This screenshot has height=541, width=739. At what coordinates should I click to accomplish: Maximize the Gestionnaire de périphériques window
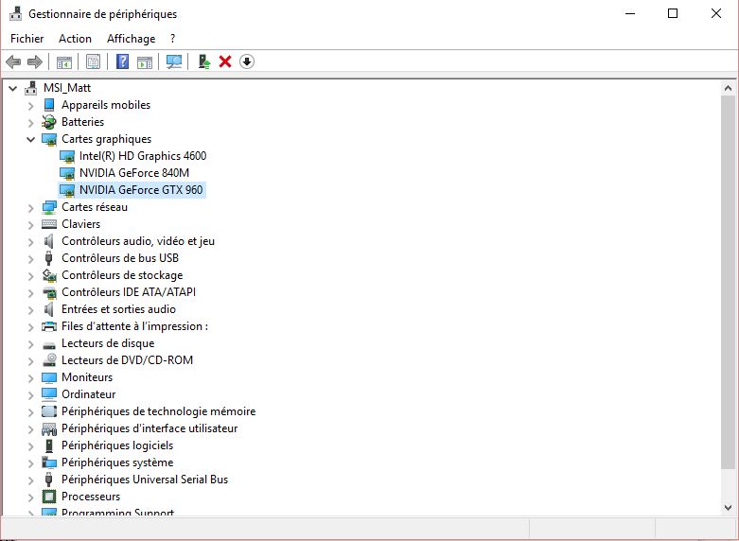673,13
